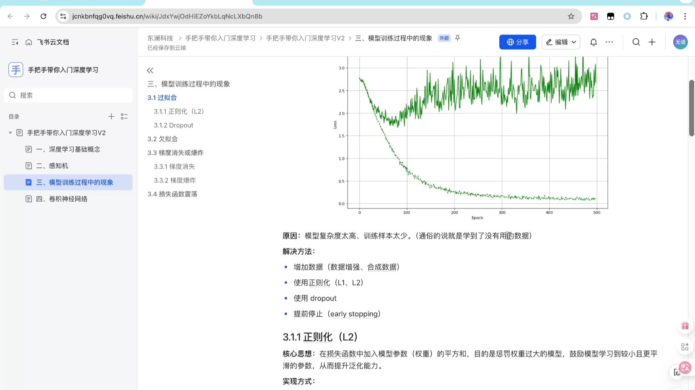The image size is (695, 390).
Task: Jump to outline heading 3.2 欠拟合
Action: point(163,139)
